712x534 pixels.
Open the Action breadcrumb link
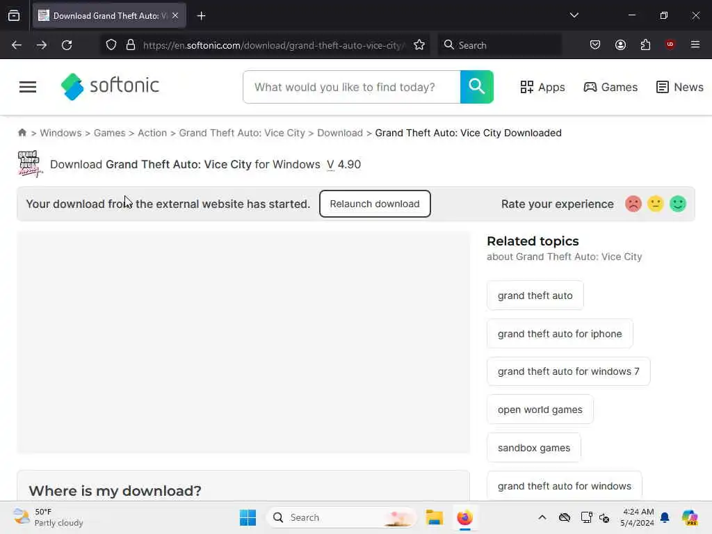click(x=152, y=133)
